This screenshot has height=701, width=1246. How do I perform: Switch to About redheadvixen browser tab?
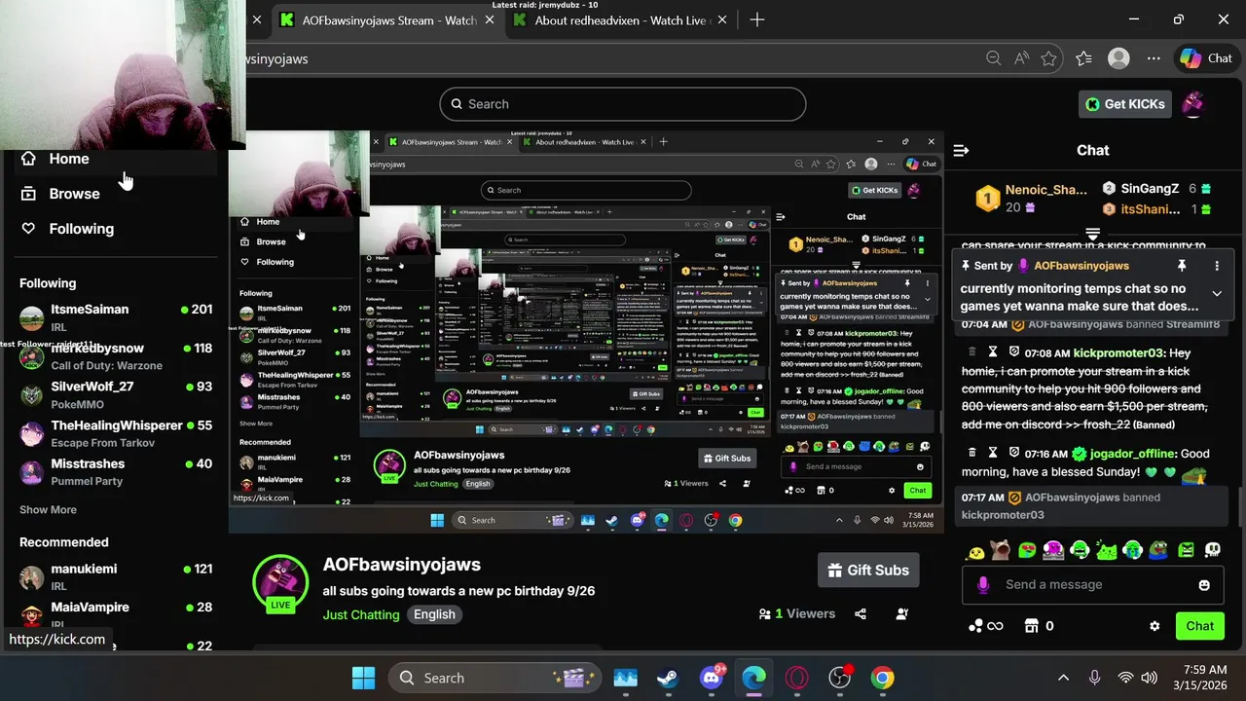coord(621,19)
